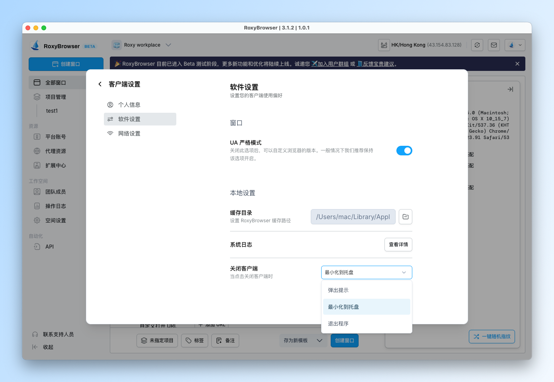
Task: Open the mail messages icon
Action: (494, 45)
